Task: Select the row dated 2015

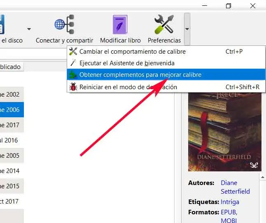Action: point(12,186)
